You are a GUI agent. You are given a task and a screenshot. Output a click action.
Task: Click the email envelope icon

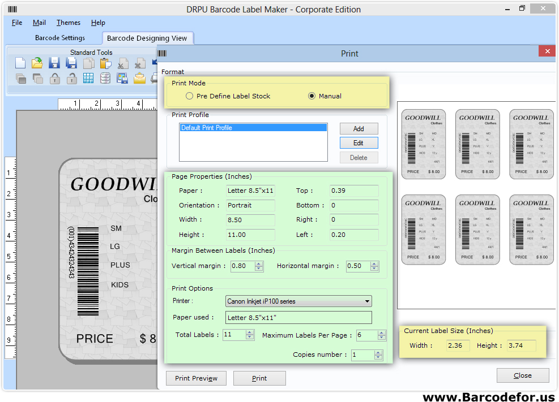[x=139, y=78]
